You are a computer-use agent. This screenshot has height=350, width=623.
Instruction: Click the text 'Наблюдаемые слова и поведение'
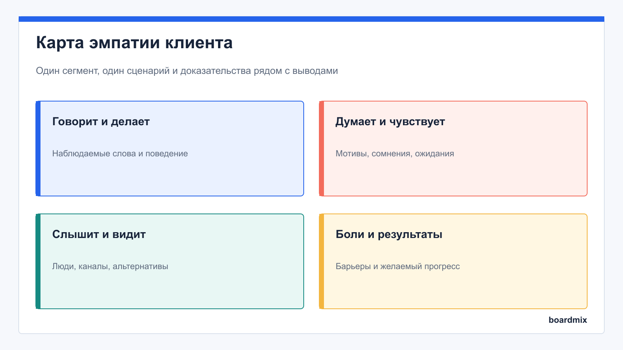(120, 154)
